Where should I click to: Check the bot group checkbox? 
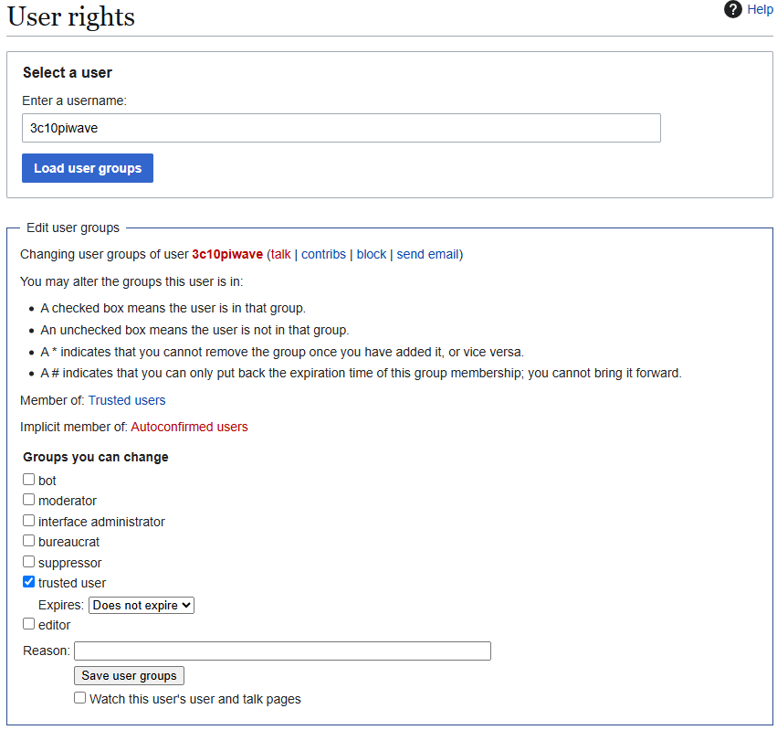(x=28, y=480)
